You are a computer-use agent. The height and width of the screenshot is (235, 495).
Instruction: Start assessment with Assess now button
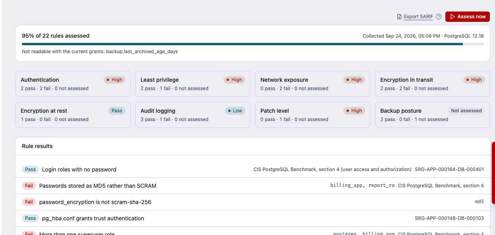pos(468,17)
